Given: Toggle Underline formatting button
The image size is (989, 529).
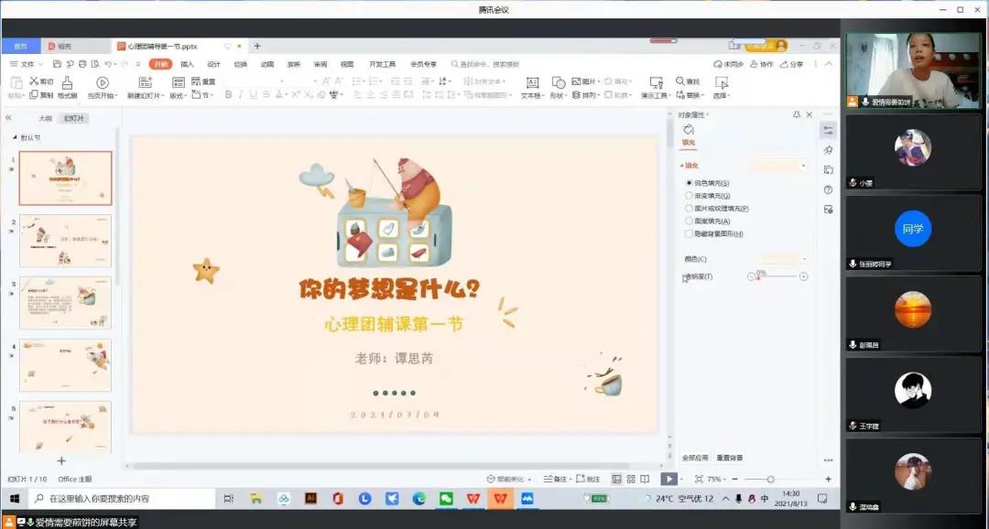Looking at the screenshot, I should 254,94.
